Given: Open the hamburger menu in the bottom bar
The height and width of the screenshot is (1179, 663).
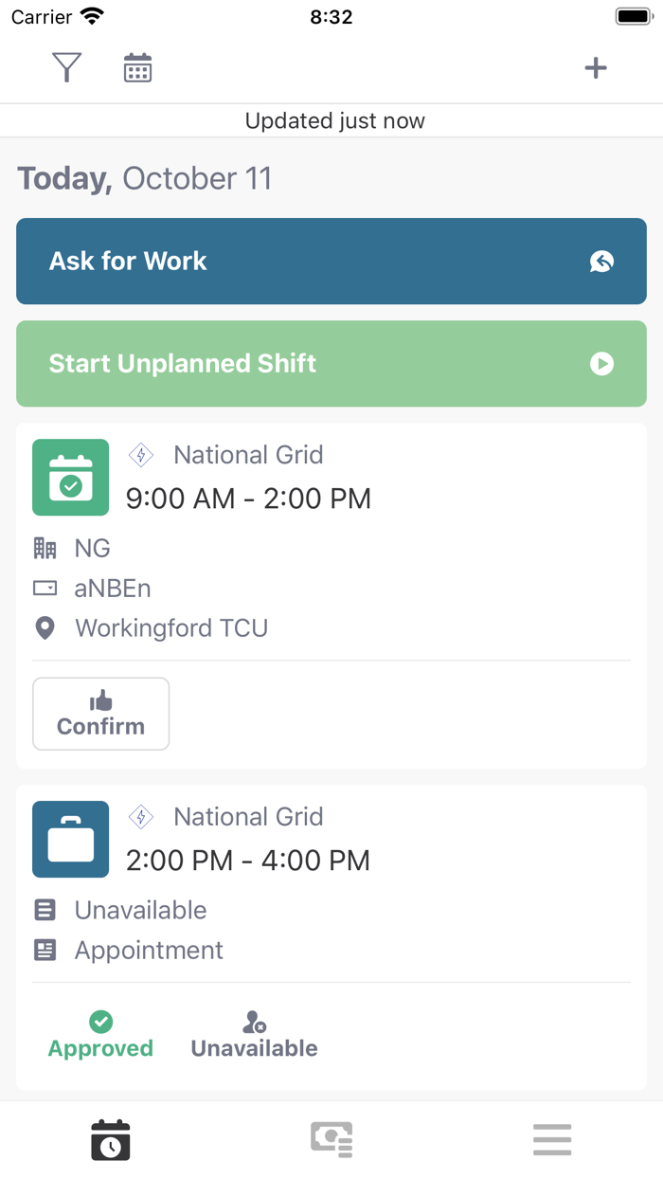Looking at the screenshot, I should pos(552,1140).
